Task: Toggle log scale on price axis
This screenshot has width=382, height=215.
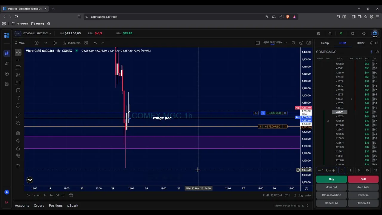Action: coord(301,195)
